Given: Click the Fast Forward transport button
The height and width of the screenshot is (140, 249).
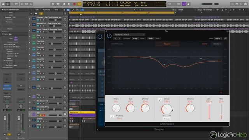Looking at the screenshot, I should click(x=58, y=4).
